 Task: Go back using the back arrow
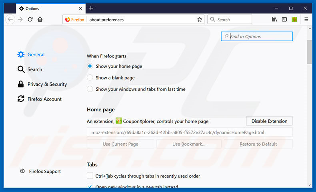[x=10, y=20]
